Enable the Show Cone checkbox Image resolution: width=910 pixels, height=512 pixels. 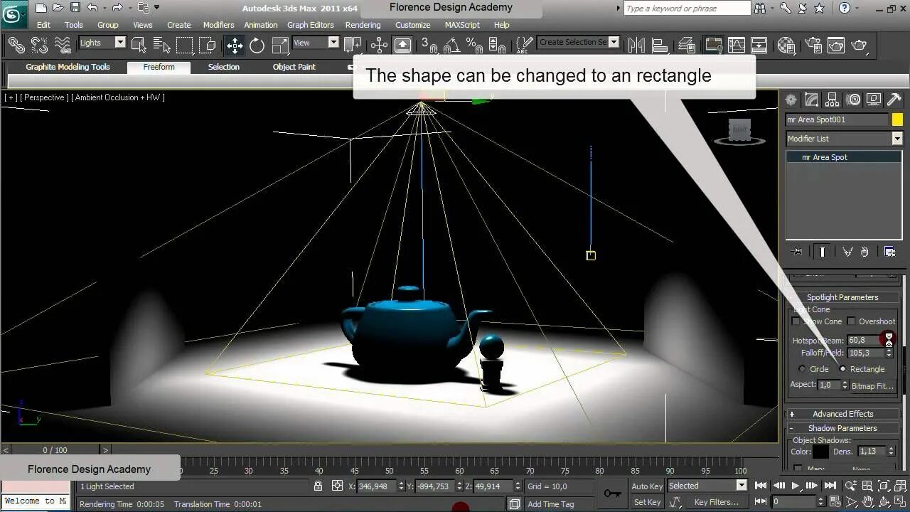pyautogui.click(x=796, y=321)
